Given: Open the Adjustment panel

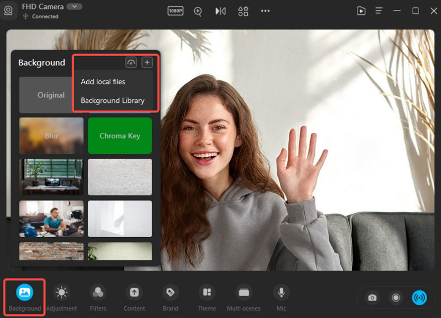Looking at the screenshot, I should coord(61,297).
